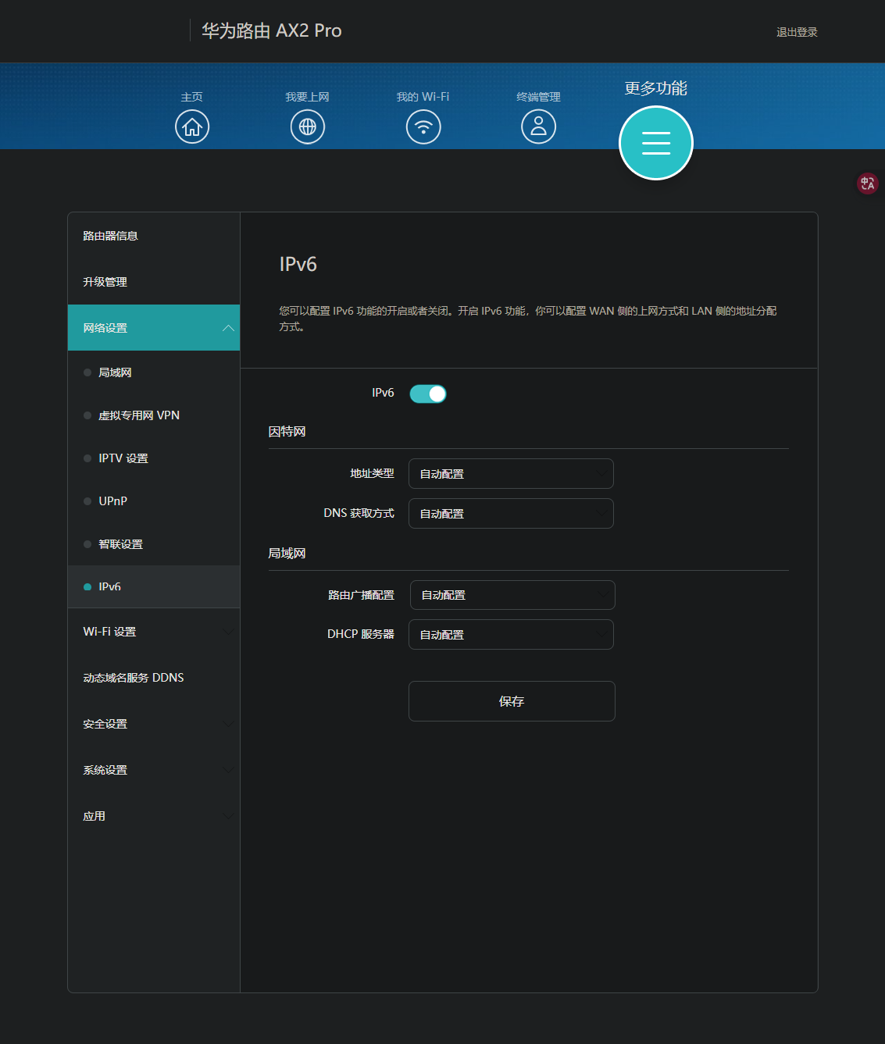The image size is (885, 1044).
Task: Expand the Wi-Fi 设置 sidebar section
Action: [154, 632]
